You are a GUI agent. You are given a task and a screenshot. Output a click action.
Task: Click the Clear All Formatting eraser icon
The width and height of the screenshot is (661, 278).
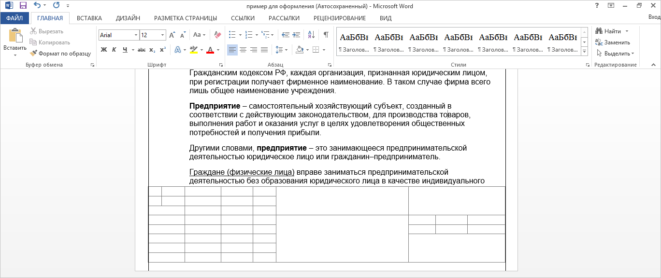[217, 35]
